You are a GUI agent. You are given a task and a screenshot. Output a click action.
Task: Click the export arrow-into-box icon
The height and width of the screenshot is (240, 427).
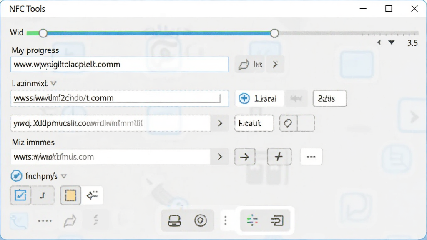[x=277, y=220]
